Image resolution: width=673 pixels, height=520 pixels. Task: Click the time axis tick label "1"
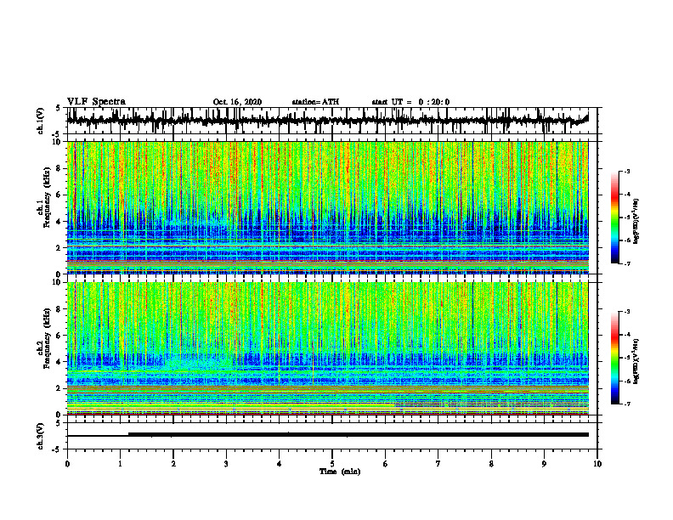120,464
